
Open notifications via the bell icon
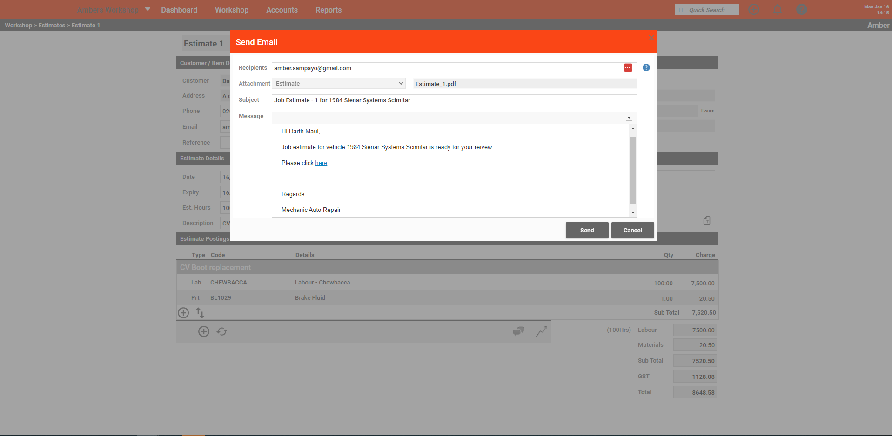[x=778, y=9]
